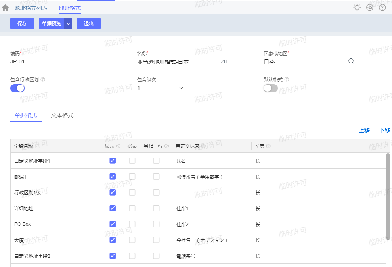The height and width of the screenshot is (267, 392).
Task: Uncheck 显示 for 大厦 row
Action: pyautogui.click(x=113, y=240)
